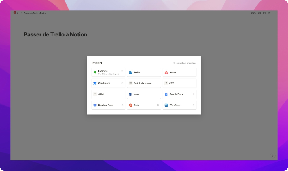Open Workflowy import help icon
Screen dimensions: 288x171
tap(194, 105)
